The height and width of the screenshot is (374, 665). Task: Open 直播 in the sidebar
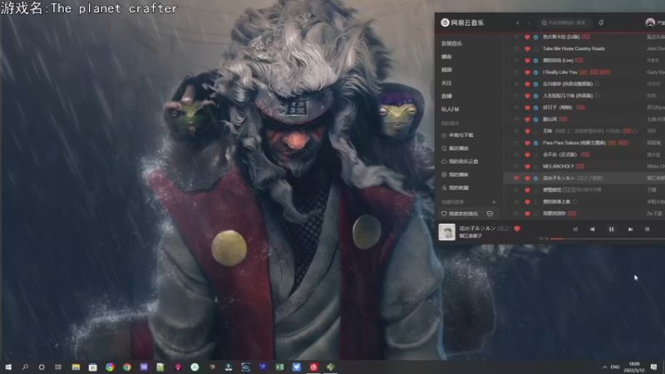(x=446, y=96)
